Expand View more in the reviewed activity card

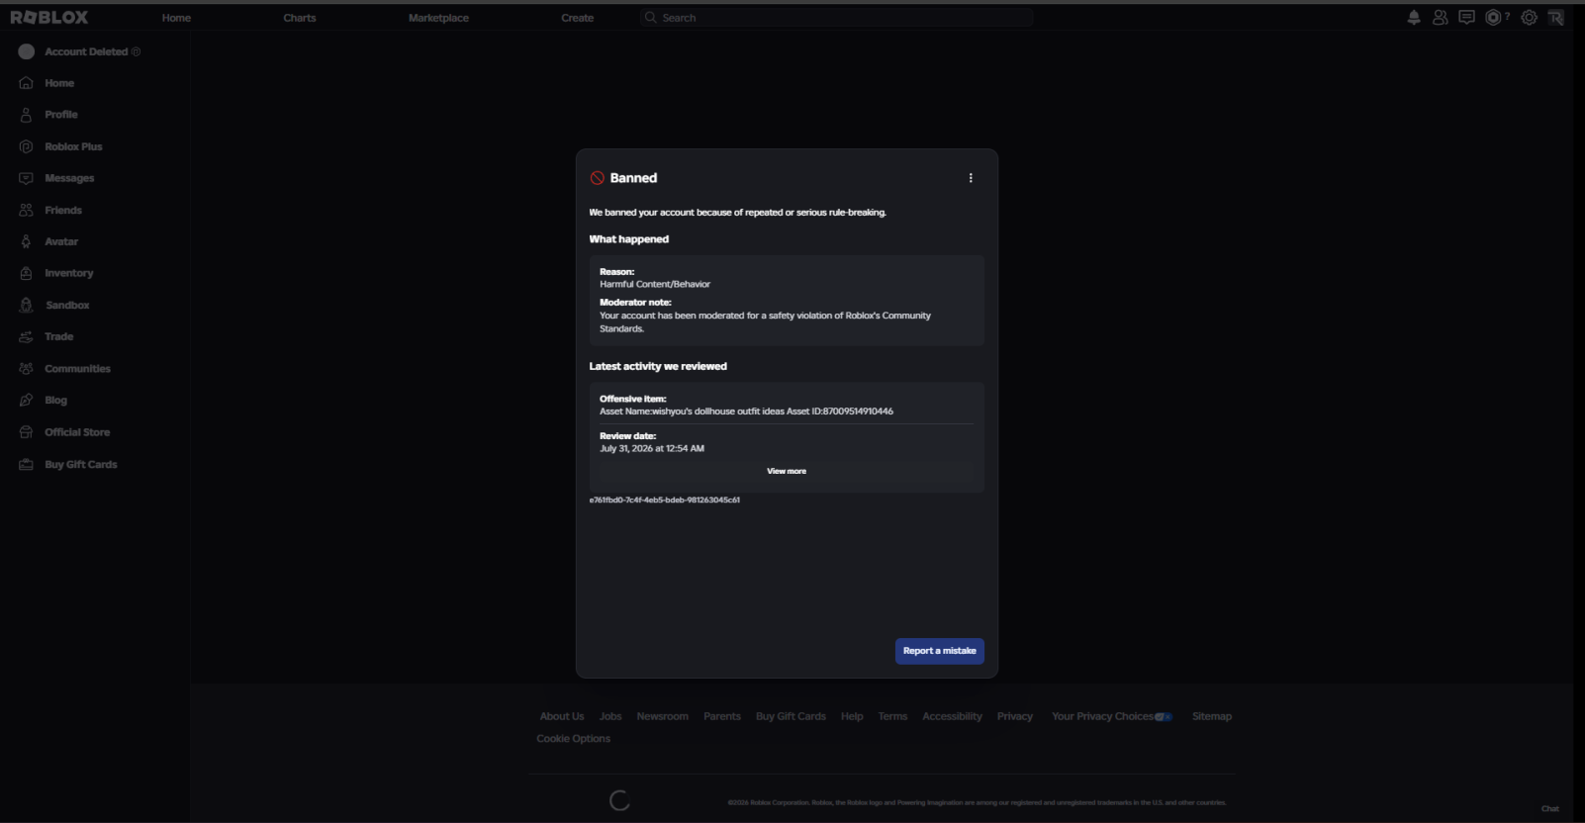787,471
